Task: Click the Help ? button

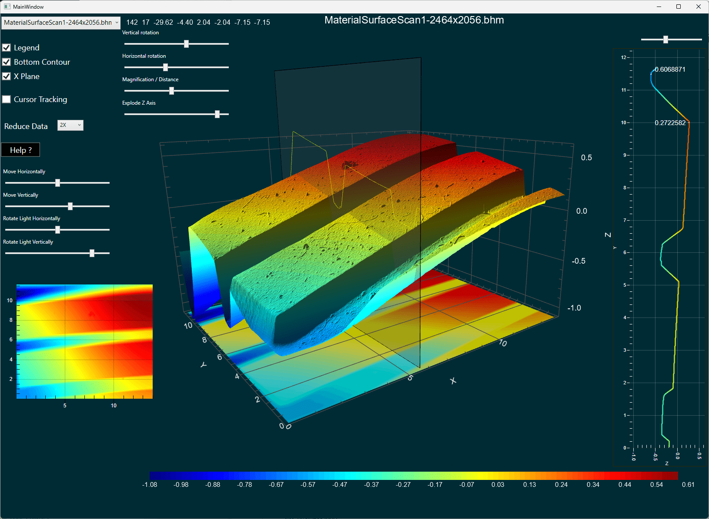Action: 20,150
